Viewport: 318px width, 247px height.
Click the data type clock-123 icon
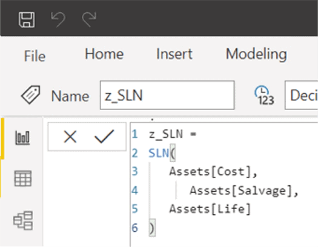point(264,95)
